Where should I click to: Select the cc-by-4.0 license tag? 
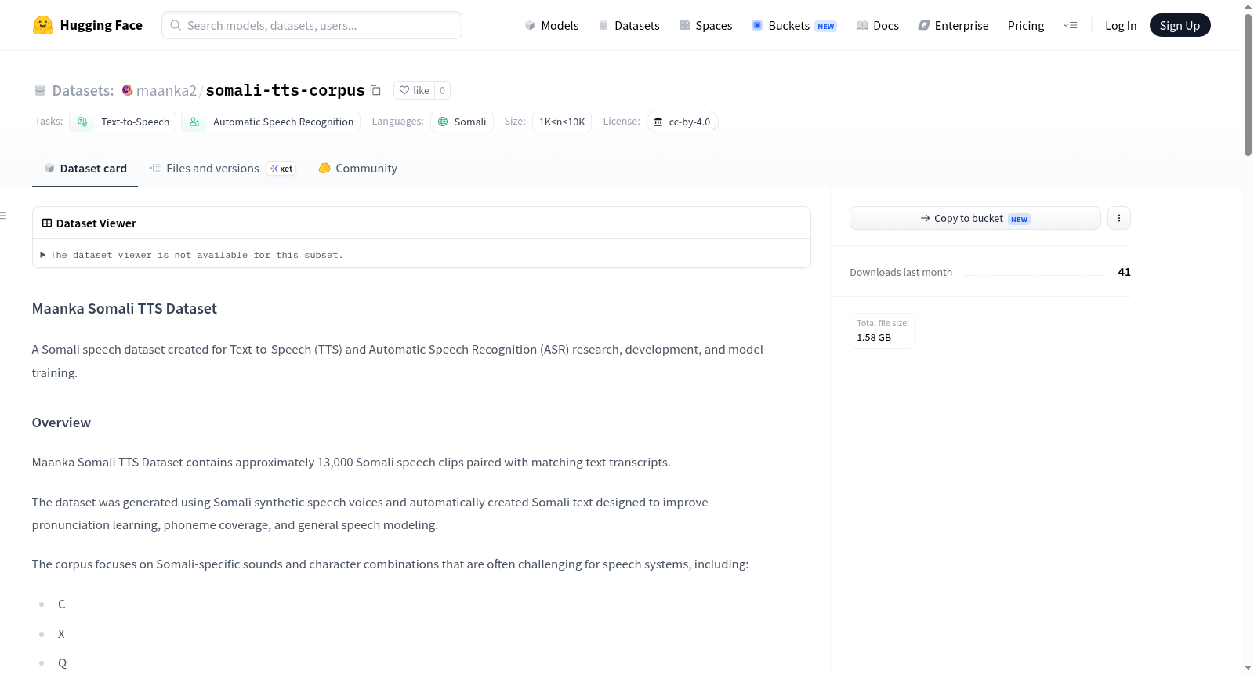[x=682, y=122]
